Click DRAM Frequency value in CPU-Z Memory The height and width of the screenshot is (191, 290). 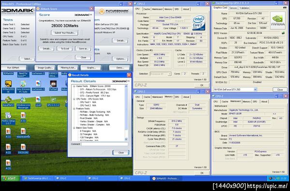point(177,121)
